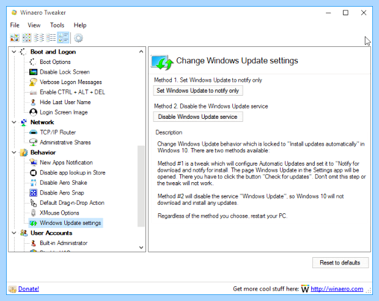
Task: Click the New Apps Notification icon
Action: pos(33,163)
